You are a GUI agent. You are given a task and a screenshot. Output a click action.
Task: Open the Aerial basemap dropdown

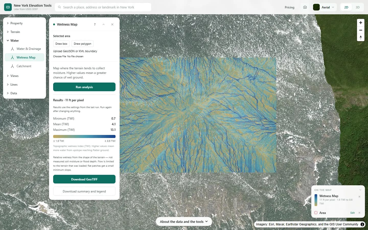(x=325, y=7)
